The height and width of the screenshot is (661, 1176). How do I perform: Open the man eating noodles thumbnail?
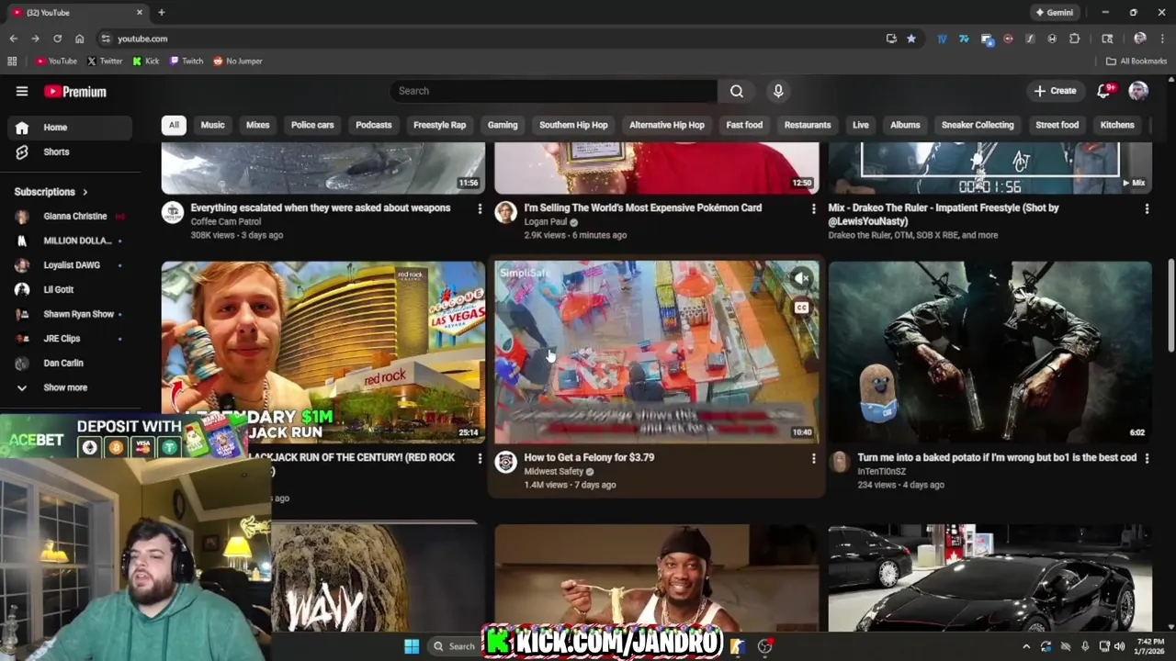(x=656, y=577)
